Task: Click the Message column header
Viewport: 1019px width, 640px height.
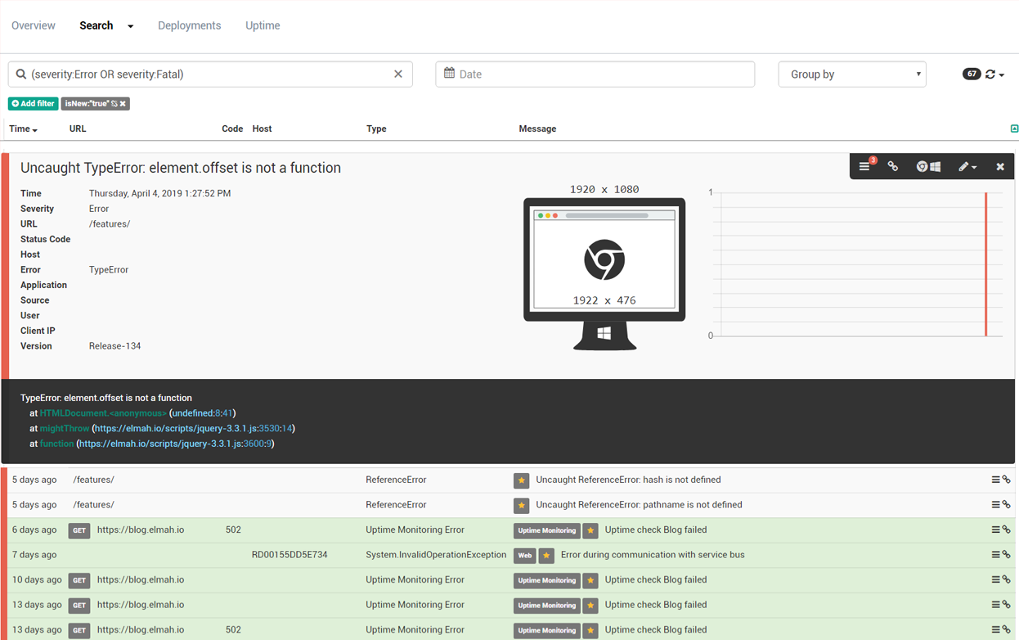Action: click(537, 128)
